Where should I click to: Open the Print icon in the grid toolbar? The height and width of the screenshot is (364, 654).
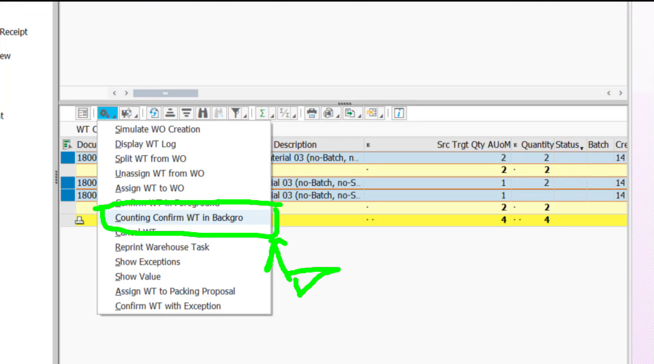coord(311,113)
